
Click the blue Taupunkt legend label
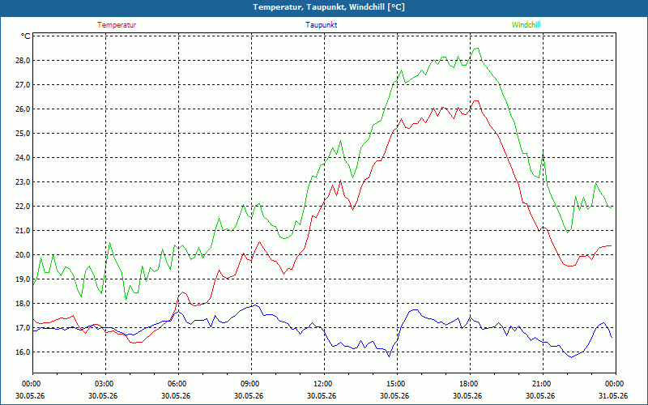click(x=321, y=25)
